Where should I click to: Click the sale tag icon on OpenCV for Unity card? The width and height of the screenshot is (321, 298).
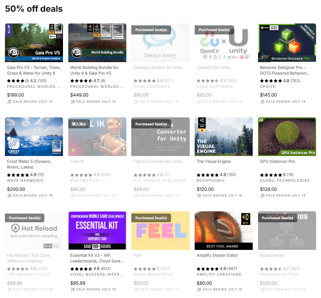point(199,102)
